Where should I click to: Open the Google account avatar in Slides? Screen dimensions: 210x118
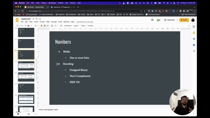(193, 20)
